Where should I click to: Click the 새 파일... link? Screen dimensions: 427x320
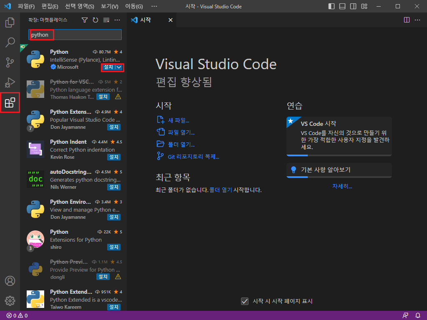(178, 120)
